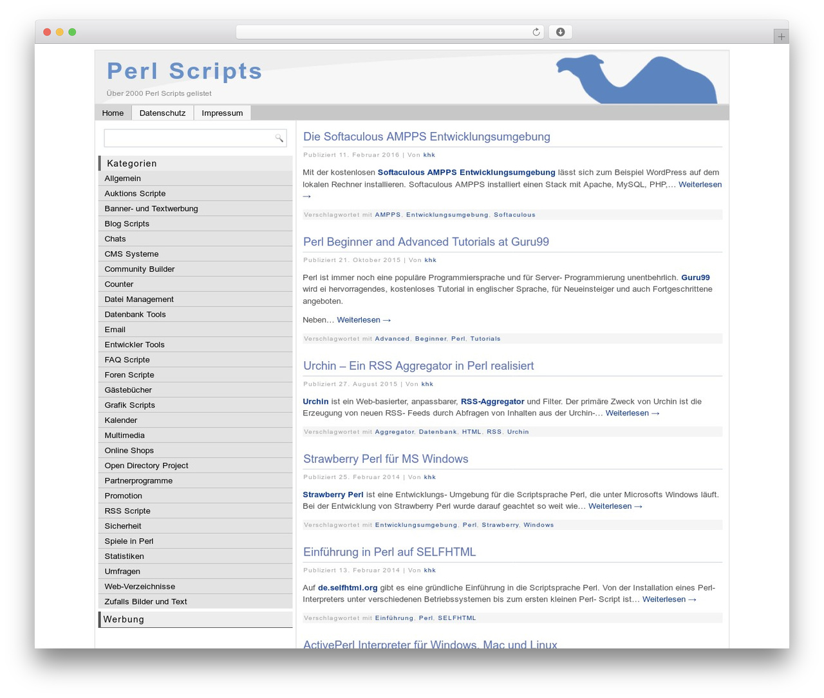Viewport: 824px width, 698px height.
Task: Open the Impressum menu tab
Action: 222,113
